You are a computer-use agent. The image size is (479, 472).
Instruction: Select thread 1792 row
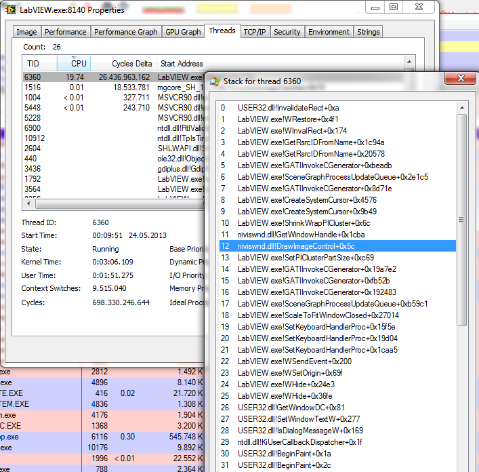pyautogui.click(x=114, y=178)
